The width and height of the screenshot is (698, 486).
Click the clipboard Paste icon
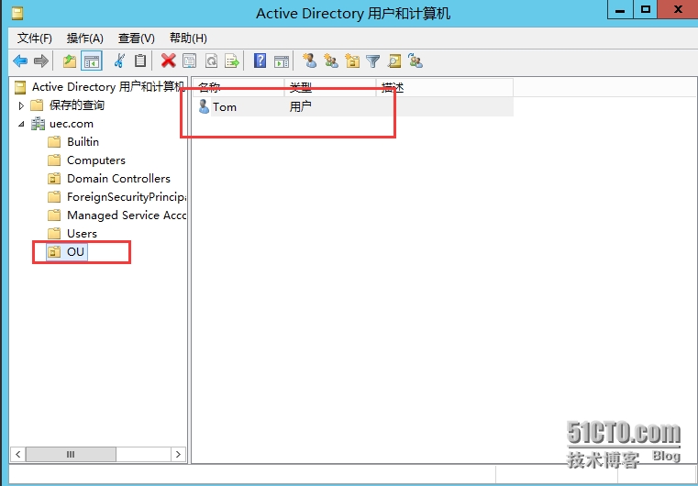[x=140, y=61]
